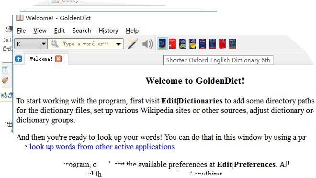Viewport: 316px width, 178px height.
Task: Open the File menu
Action: (21, 31)
